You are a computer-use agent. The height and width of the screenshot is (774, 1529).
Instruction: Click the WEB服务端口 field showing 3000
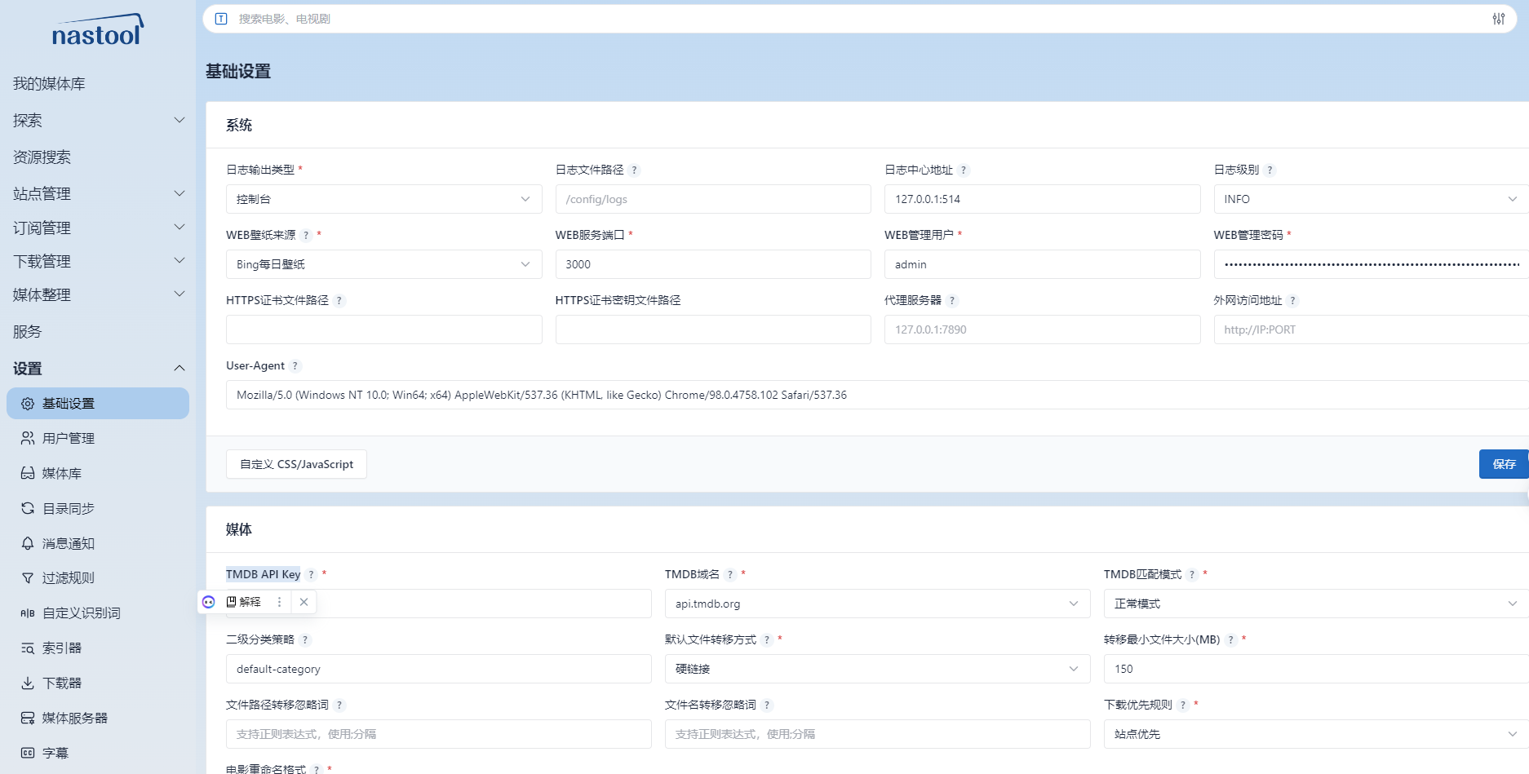point(713,264)
